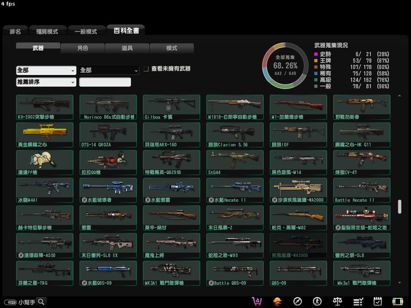Select the 聖誕限定版-蛇姬之吻 card
This screenshot has width=411, height=308.
click(362, 218)
